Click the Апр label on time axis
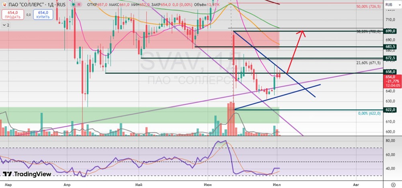402x188 pixels. [68, 184]
